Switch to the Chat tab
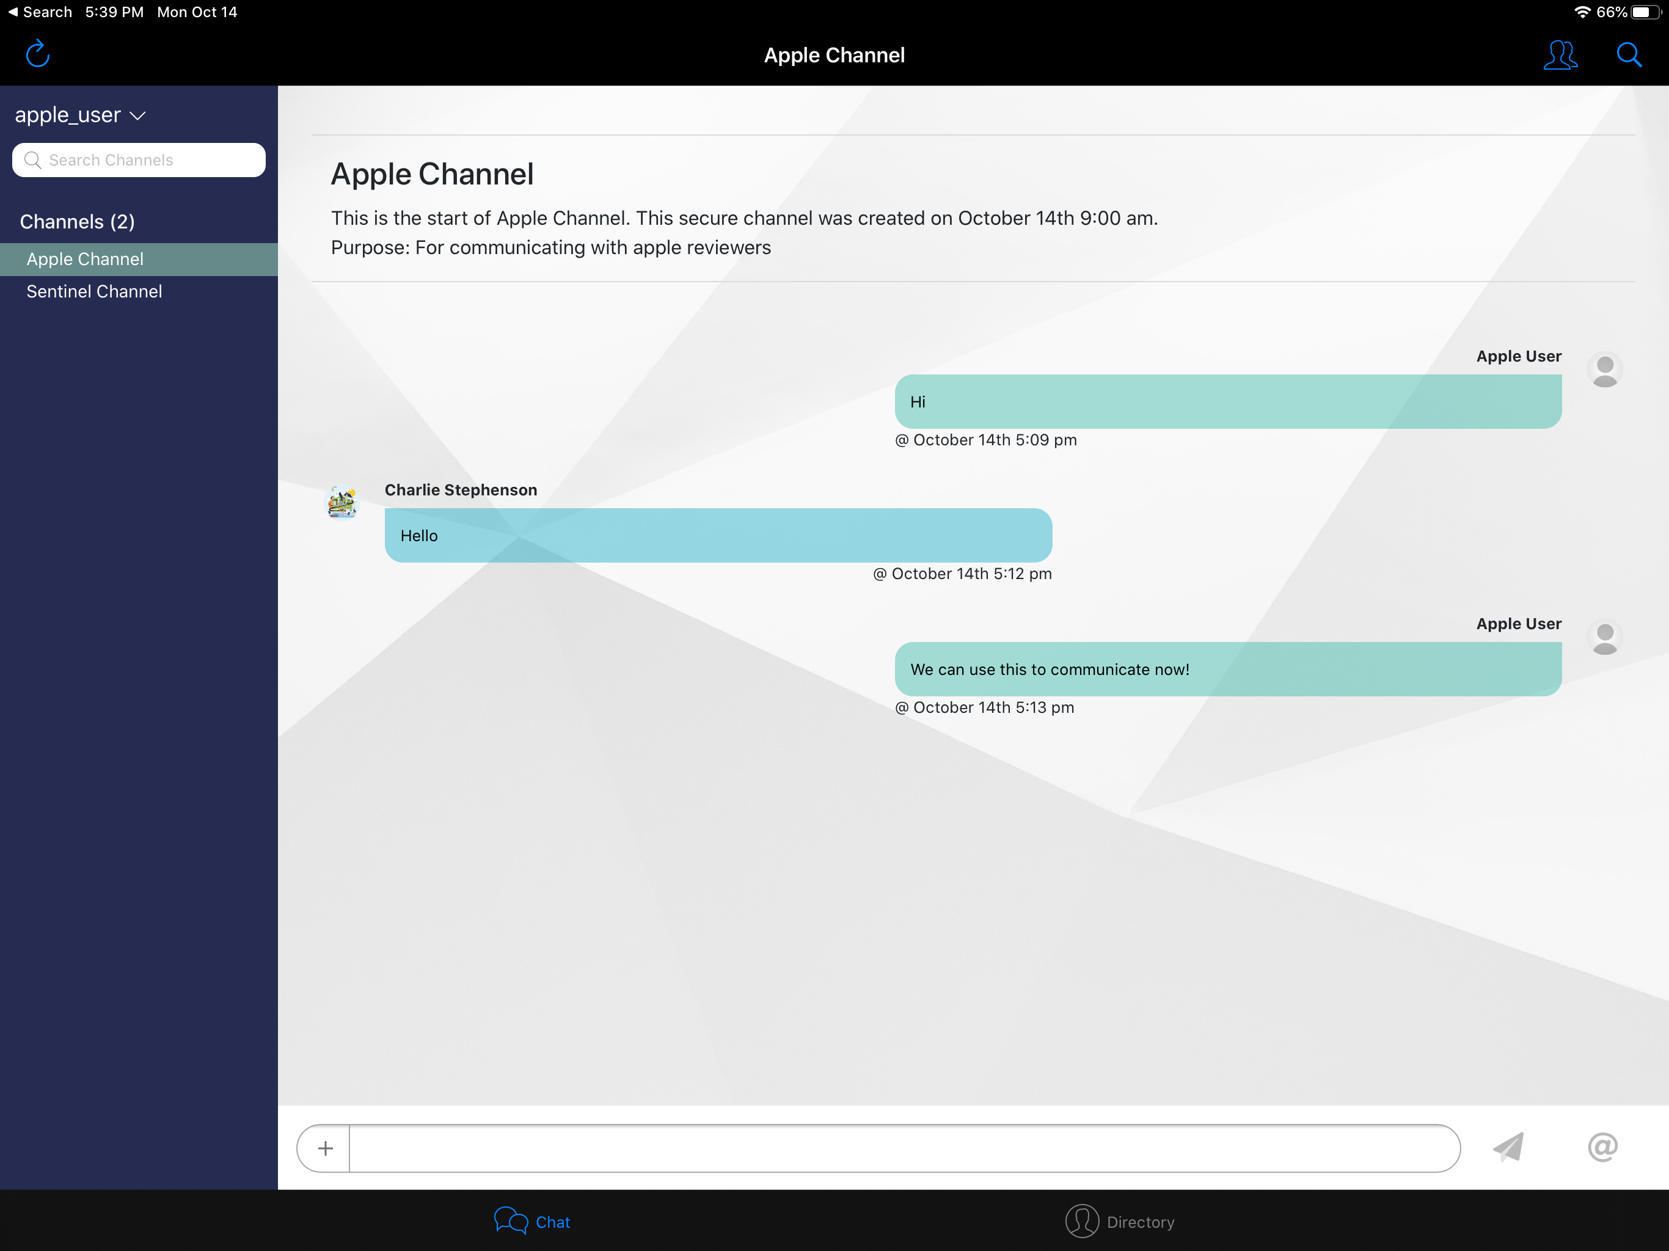 click(x=532, y=1222)
